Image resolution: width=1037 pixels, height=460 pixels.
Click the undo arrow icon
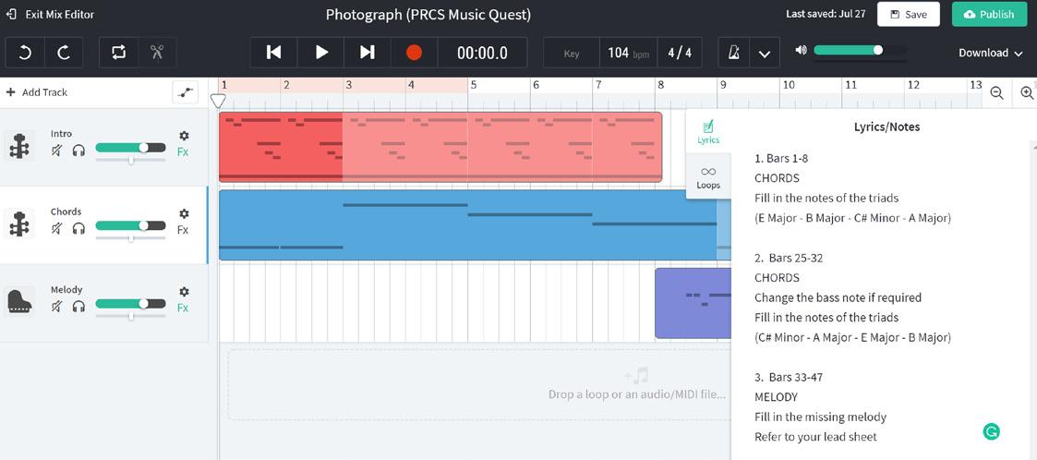pyautogui.click(x=25, y=53)
